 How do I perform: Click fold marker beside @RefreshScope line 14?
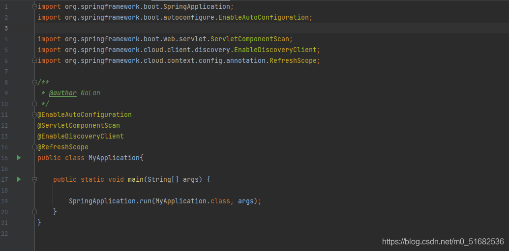(34, 147)
